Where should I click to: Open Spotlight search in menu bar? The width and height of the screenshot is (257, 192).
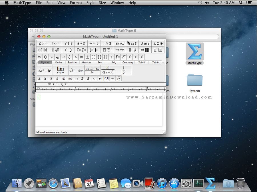[x=241, y=3]
